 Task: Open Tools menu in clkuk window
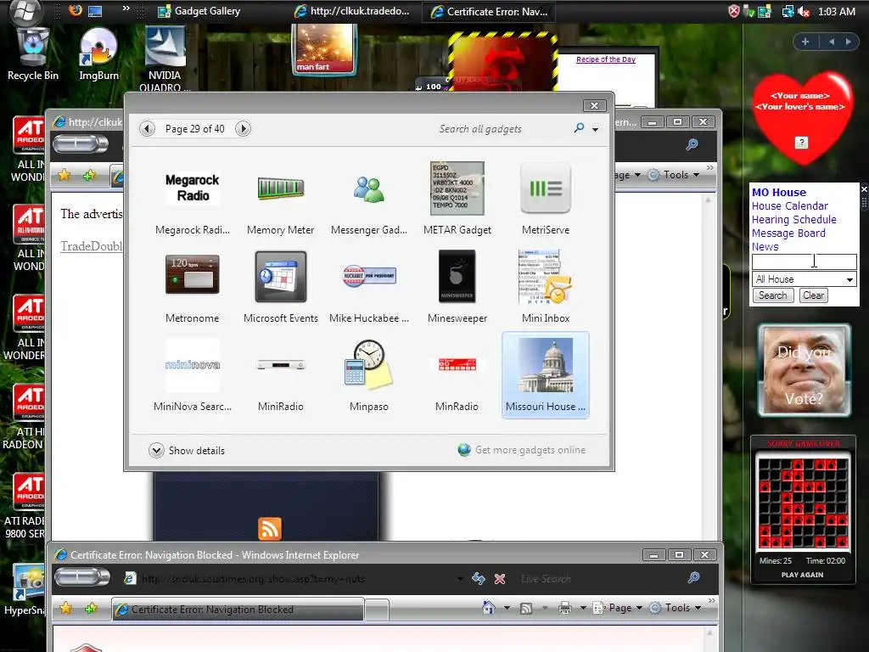[674, 175]
